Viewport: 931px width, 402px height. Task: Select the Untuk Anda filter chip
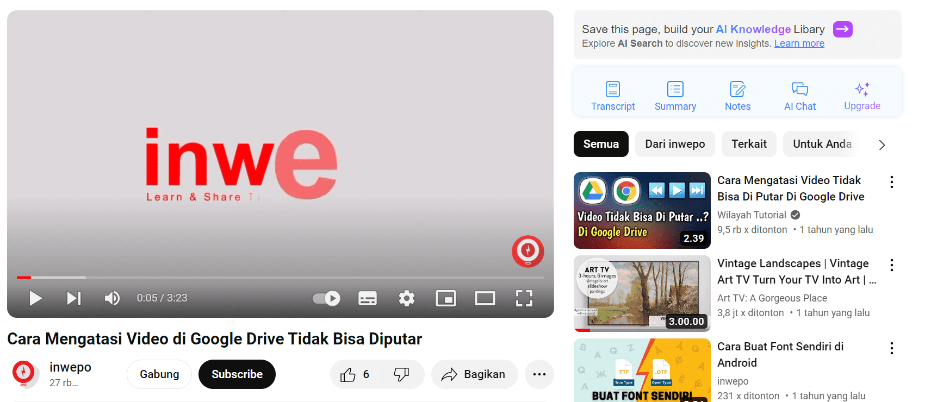[822, 144]
